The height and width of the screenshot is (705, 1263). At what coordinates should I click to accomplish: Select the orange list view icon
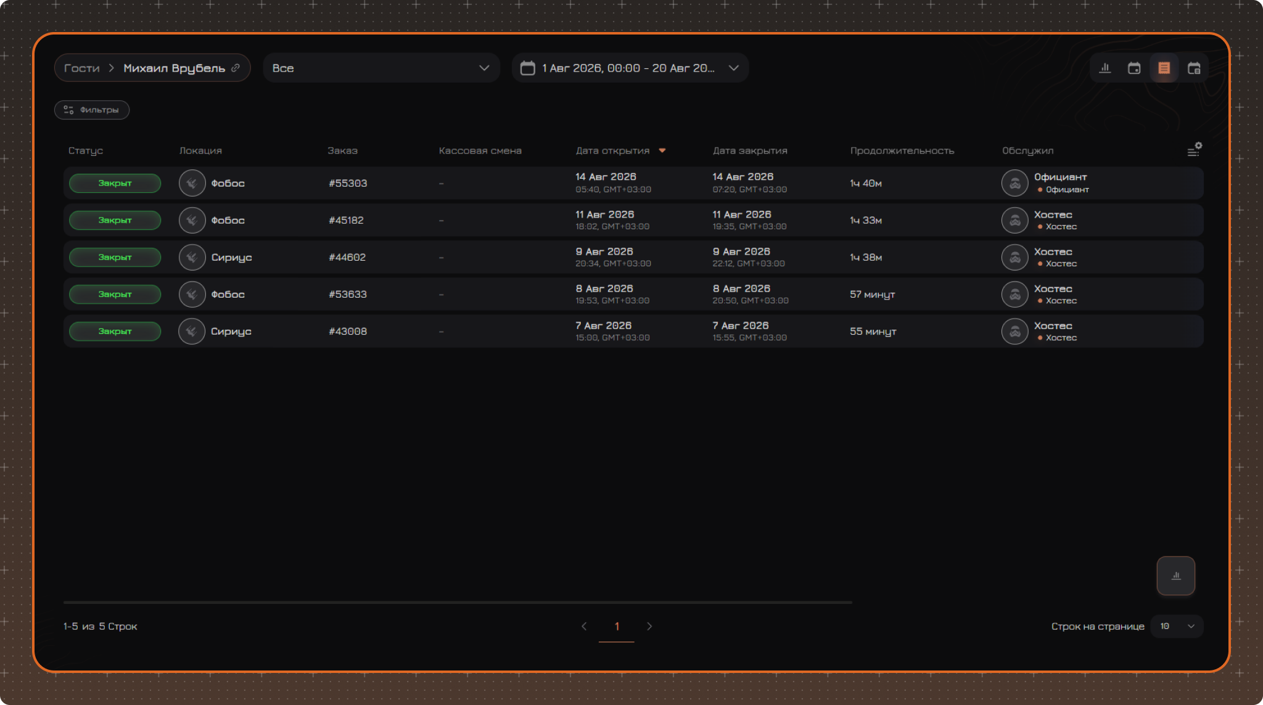(1164, 68)
